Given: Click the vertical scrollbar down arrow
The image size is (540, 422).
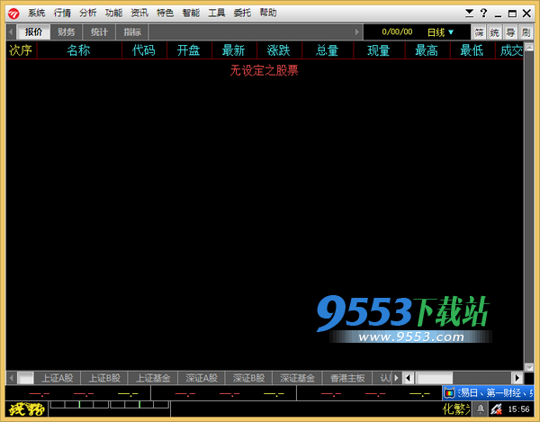Looking at the screenshot, I should point(528,367).
